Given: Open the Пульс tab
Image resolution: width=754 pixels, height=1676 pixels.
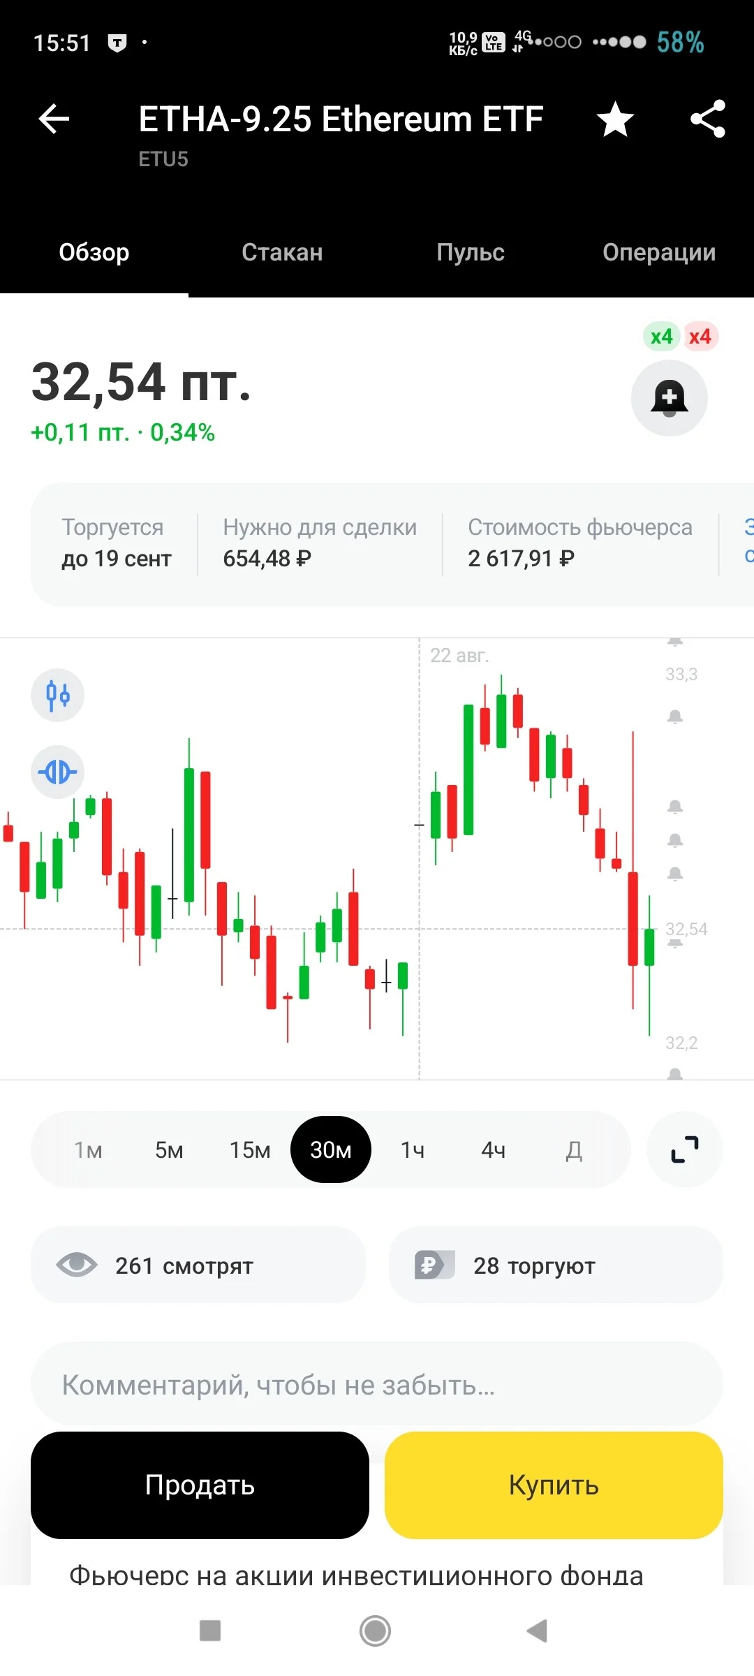Looking at the screenshot, I should tap(471, 252).
